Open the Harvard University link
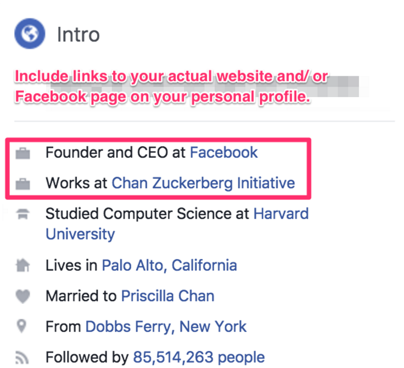404x368 pixels. [177, 224]
